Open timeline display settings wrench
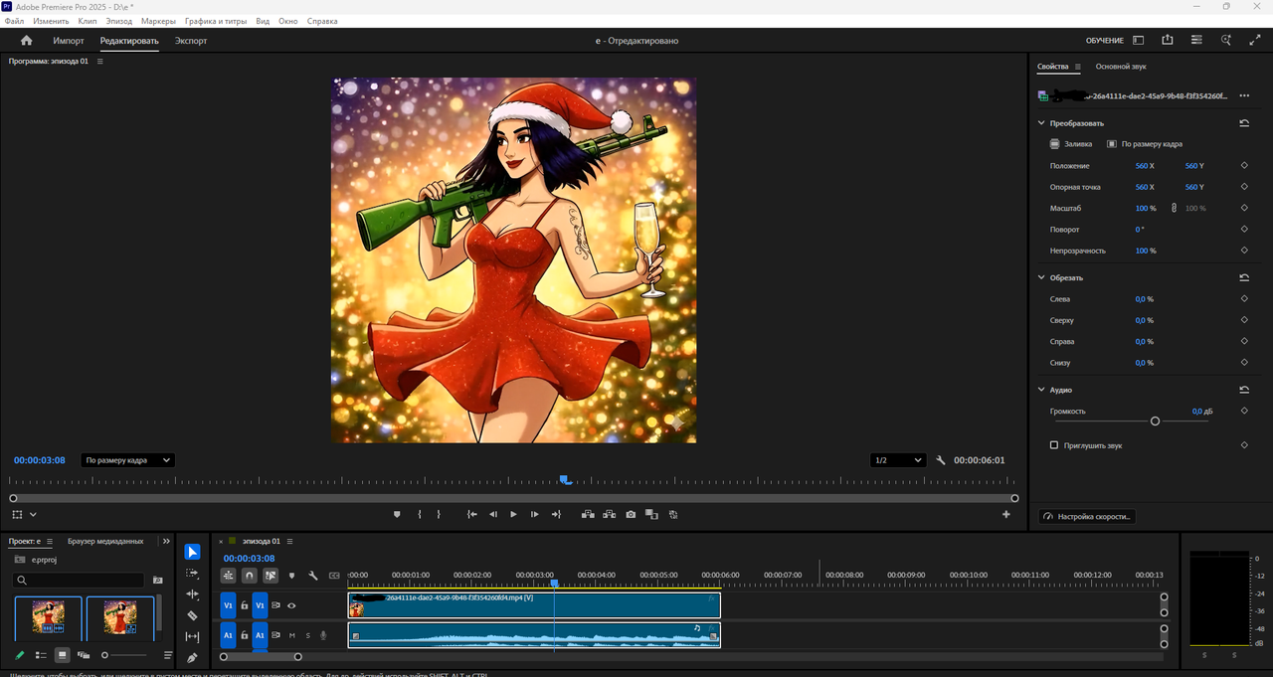Screen dimensions: 1273x677 pos(313,576)
